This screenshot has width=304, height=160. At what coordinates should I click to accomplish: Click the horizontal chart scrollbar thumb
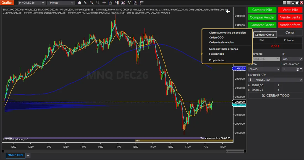tap(235, 151)
